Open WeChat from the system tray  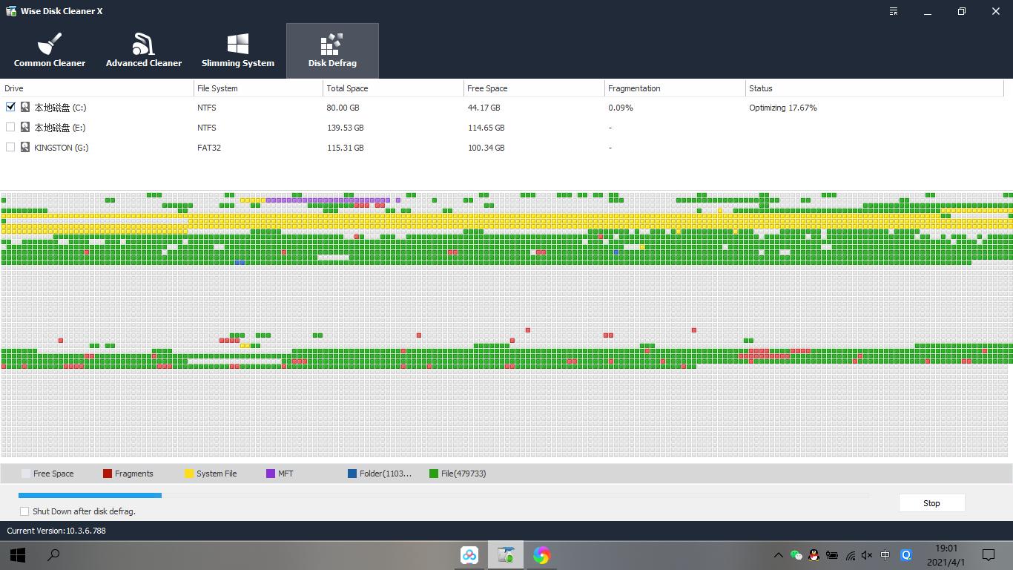pos(796,555)
